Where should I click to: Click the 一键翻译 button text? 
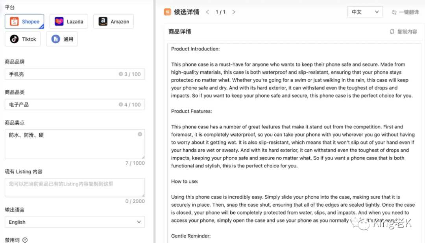(409, 12)
